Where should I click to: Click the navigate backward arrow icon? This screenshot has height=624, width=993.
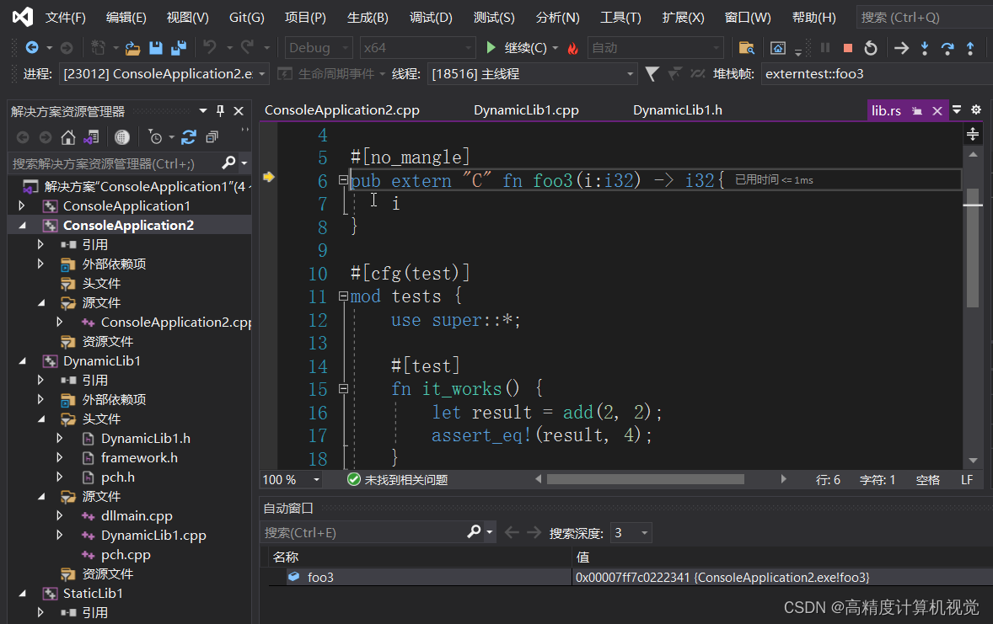pos(31,47)
